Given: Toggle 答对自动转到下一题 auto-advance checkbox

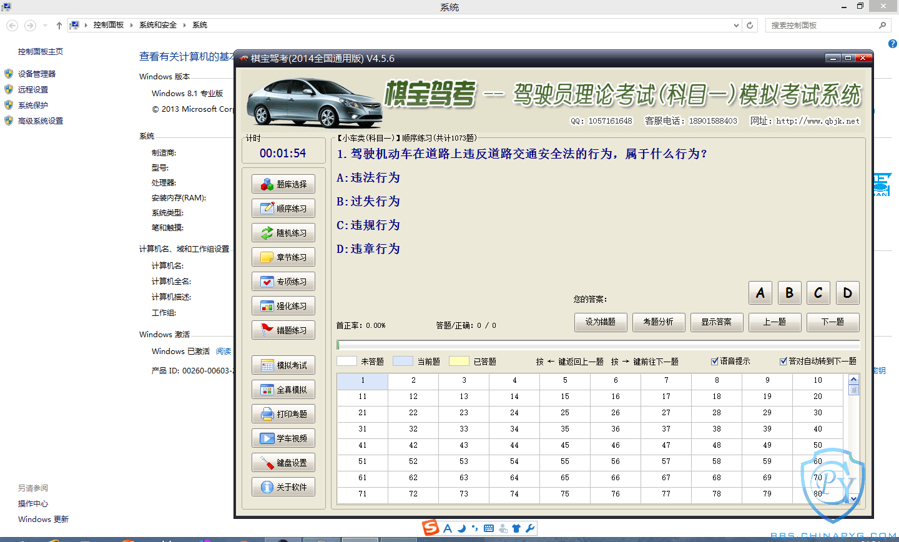Looking at the screenshot, I should pos(784,361).
